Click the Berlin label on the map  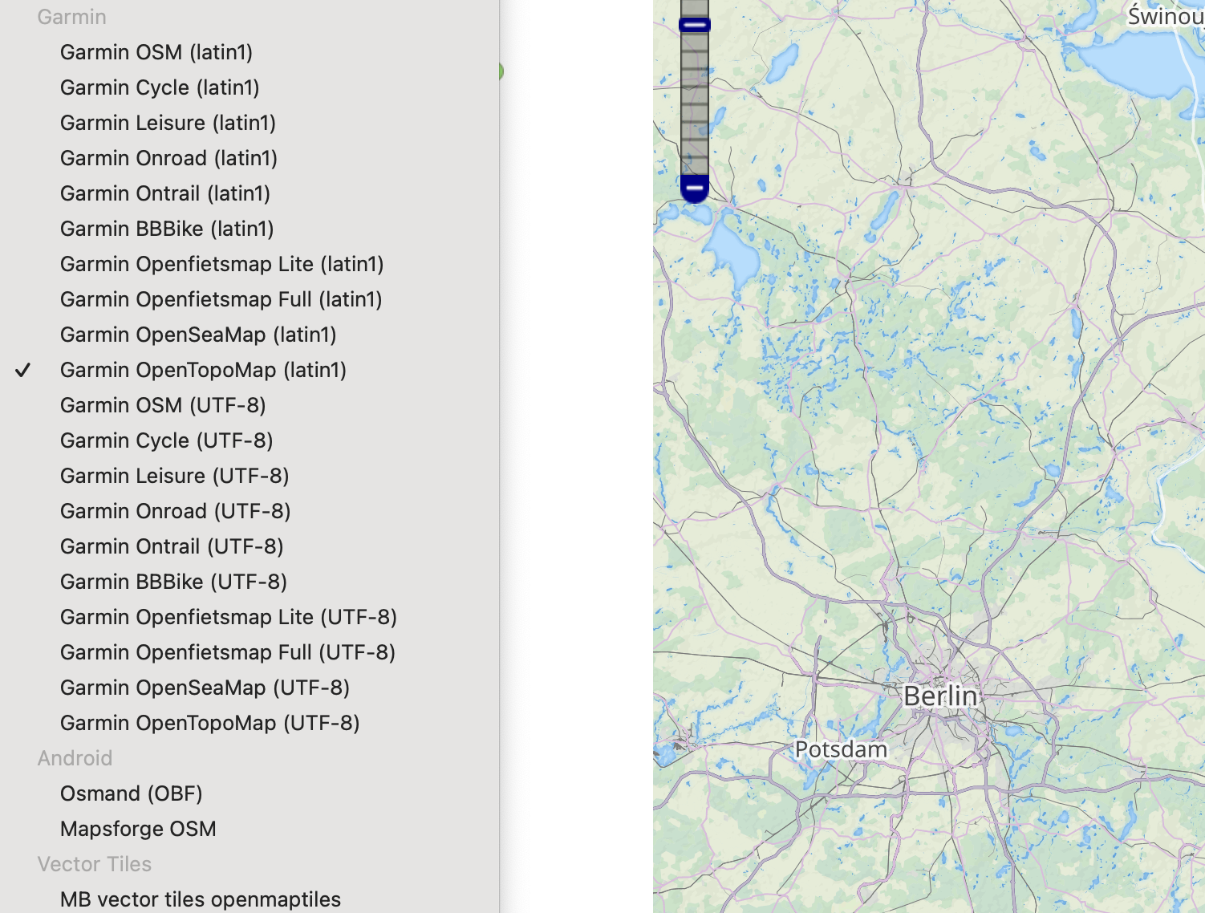click(x=940, y=696)
